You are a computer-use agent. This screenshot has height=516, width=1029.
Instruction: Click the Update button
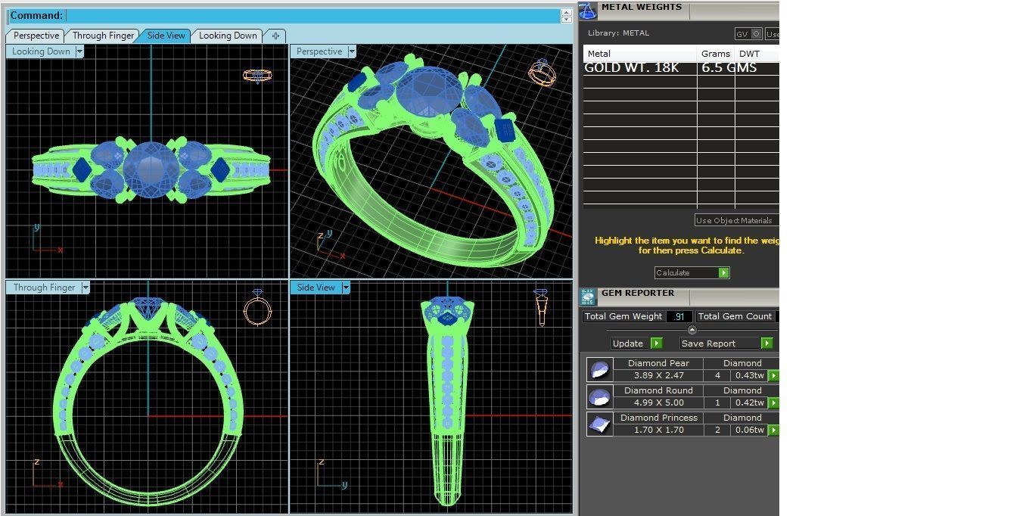click(x=636, y=343)
